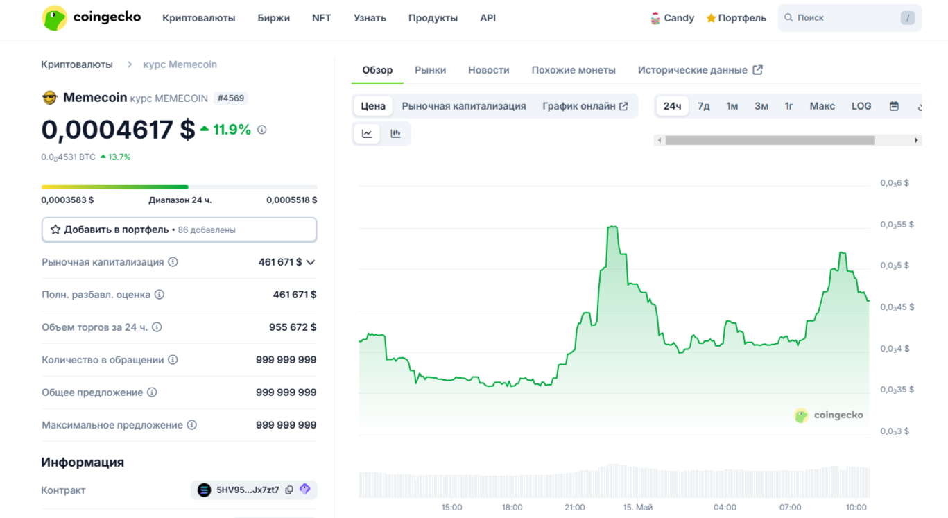948x518 pixels.
Task: Click the slash shortcut badge in search
Action: click(x=908, y=18)
